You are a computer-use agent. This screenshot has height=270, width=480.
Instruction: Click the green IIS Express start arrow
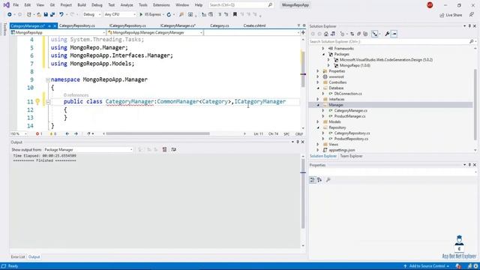click(141, 14)
